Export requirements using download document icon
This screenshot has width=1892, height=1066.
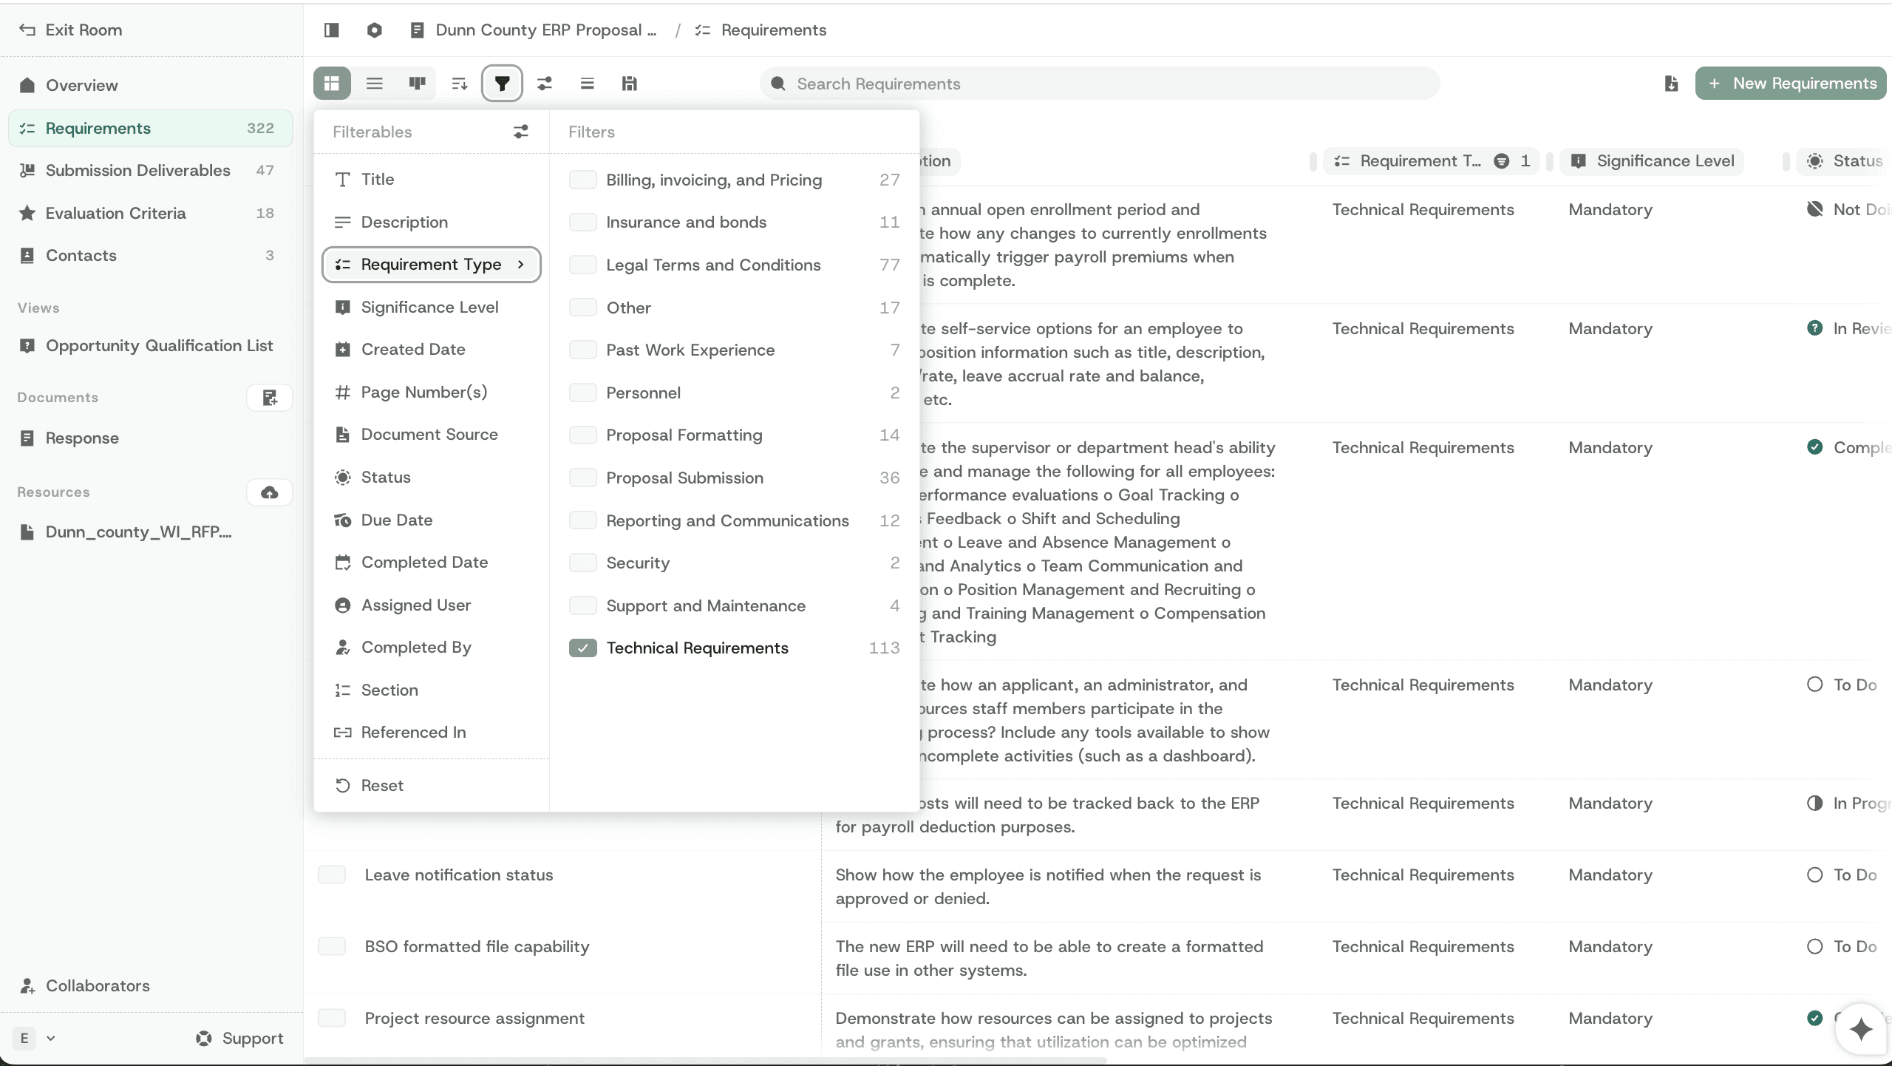[1670, 83]
